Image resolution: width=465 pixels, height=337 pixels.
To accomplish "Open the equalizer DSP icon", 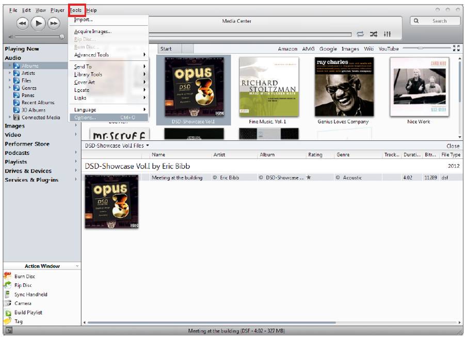I will pos(387,34).
